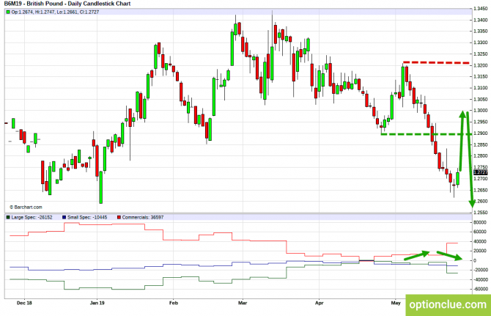Select the 'Small Spec: -10445' legend entry
Image resolution: width=491 pixels, height=316 pixels.
[x=84, y=217]
